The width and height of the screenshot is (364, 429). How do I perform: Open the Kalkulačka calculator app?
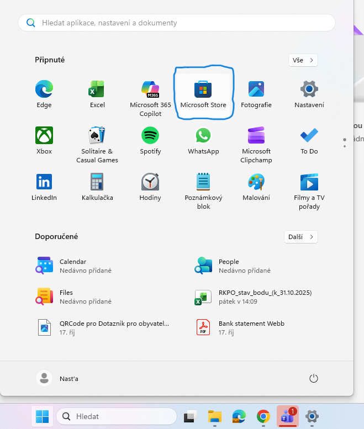coord(97,186)
